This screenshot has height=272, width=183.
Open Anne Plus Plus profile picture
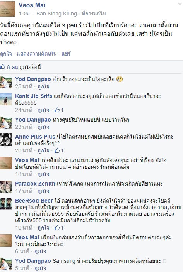6,139
